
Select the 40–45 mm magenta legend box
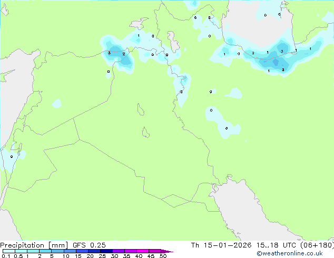click(143, 251)
